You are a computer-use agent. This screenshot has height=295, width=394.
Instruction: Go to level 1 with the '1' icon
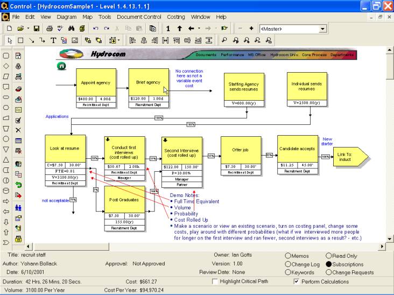click(x=168, y=29)
